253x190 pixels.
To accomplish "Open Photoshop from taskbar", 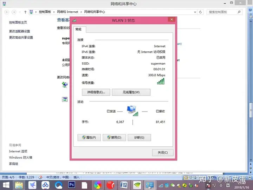I will point(71,185).
